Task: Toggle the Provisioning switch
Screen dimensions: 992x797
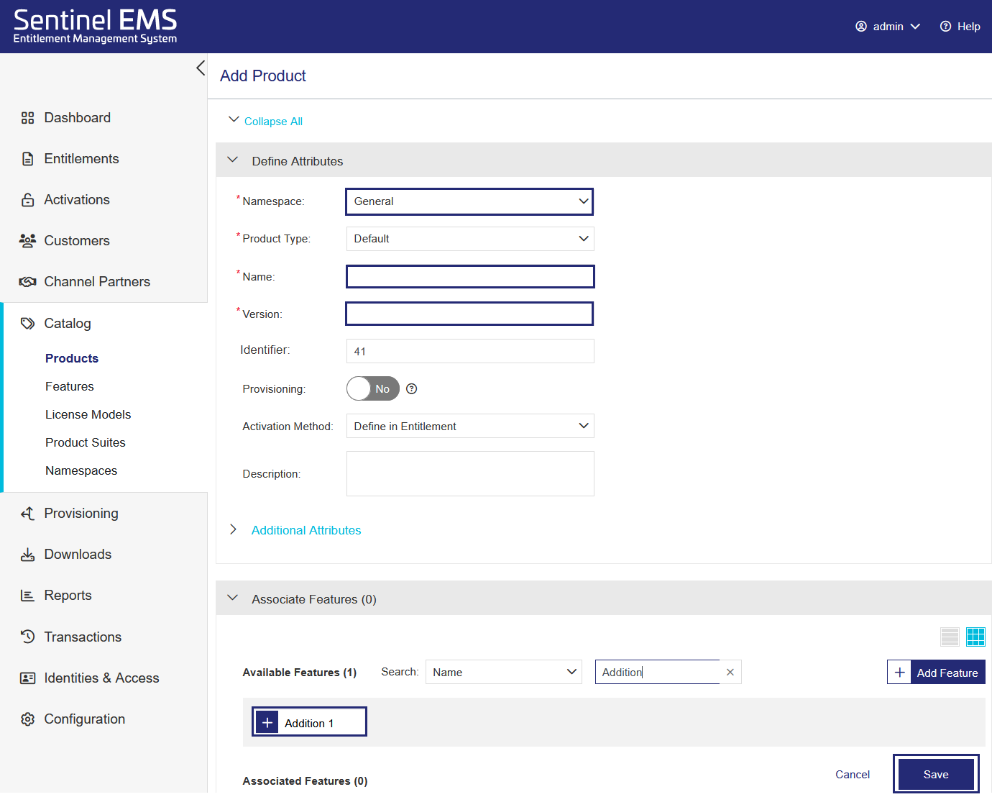Action: (372, 389)
